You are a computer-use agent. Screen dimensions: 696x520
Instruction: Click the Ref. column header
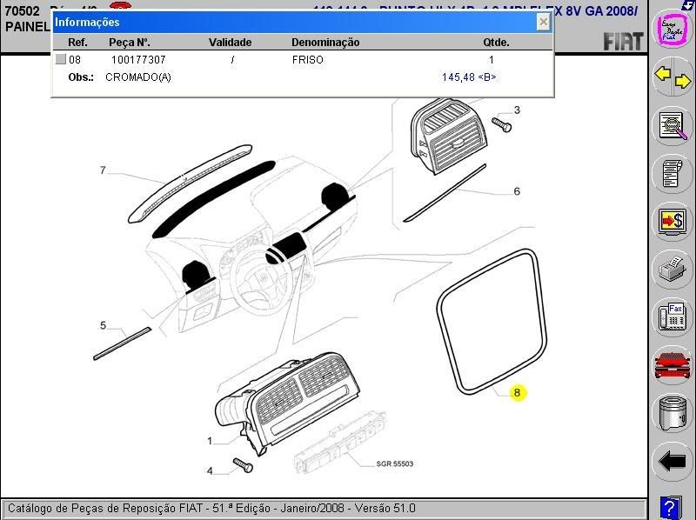click(x=77, y=43)
